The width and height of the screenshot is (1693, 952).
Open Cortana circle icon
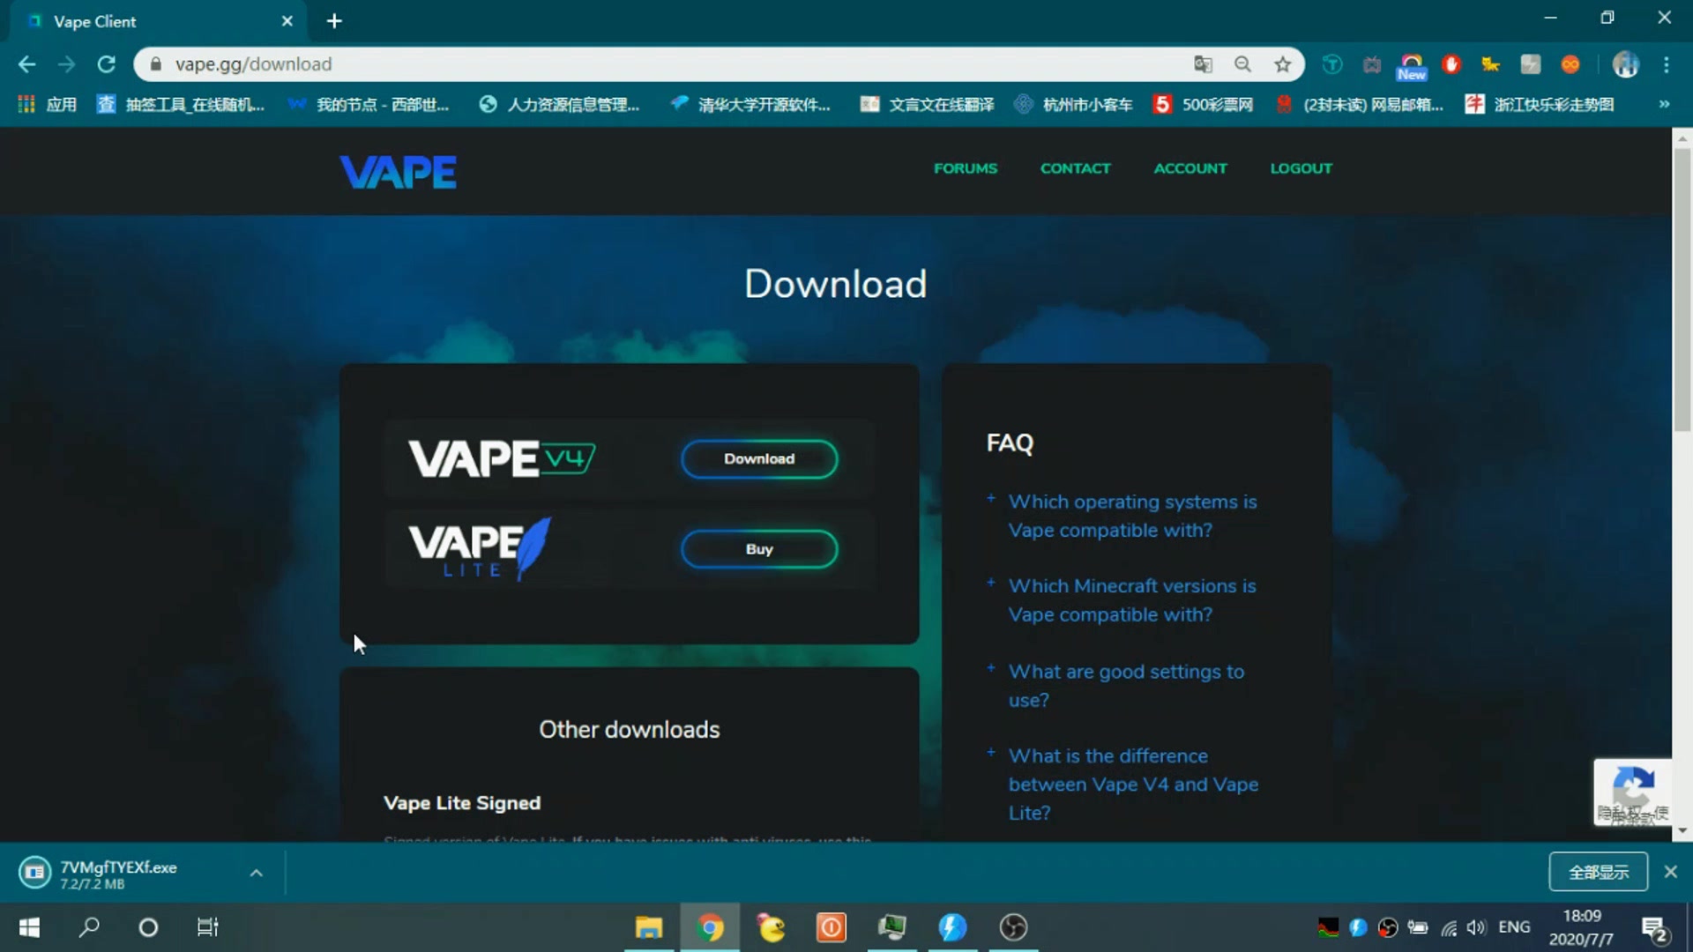148,927
